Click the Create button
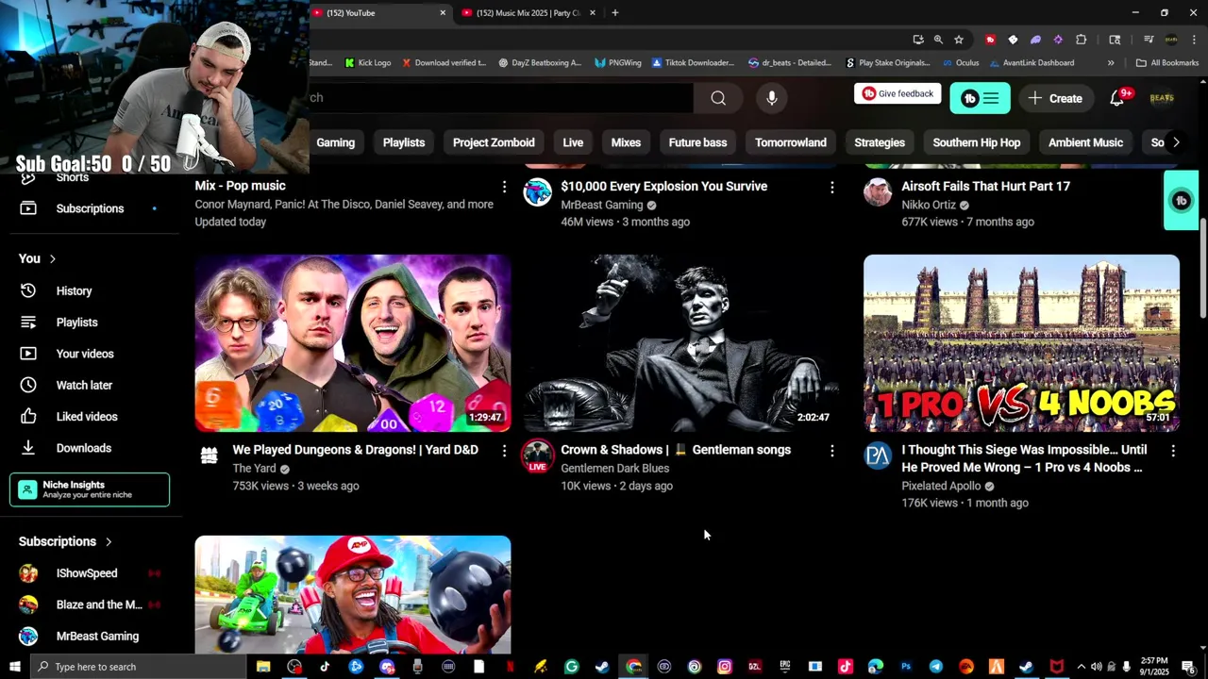The image size is (1208, 679). pos(1055,98)
